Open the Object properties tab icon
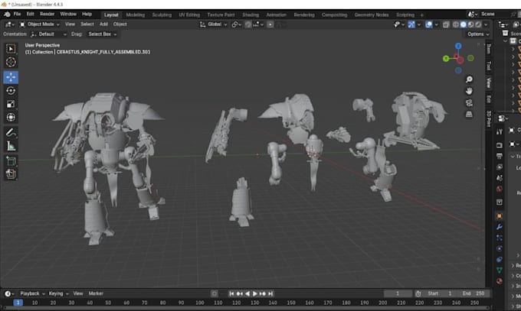Image resolution: width=521 pixels, height=311 pixels. pos(499,215)
